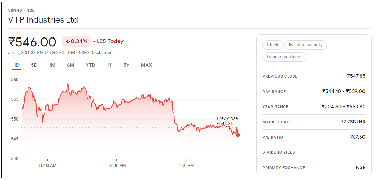This screenshot has height=180, width=377.
Task: Click the IN listed security chip
Action: [306, 45]
